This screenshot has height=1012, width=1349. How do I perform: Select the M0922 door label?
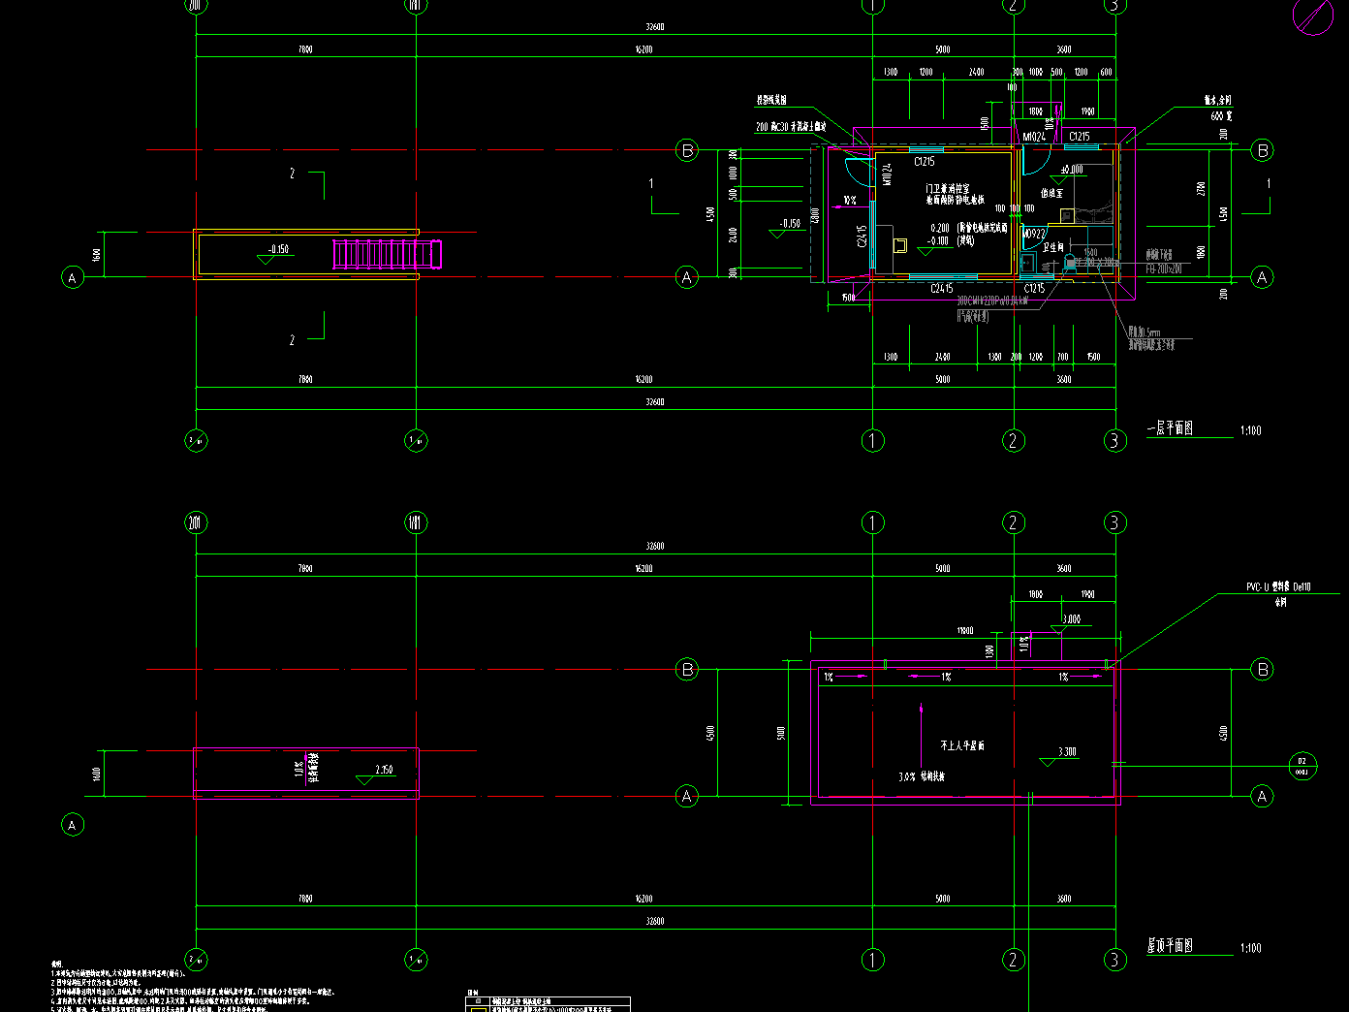[x=1033, y=234]
